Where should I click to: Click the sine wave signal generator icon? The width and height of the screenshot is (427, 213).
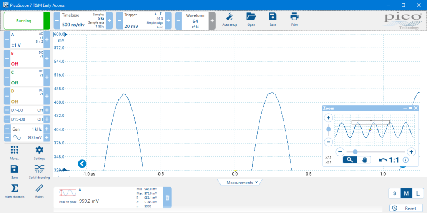pyautogui.click(x=17, y=138)
